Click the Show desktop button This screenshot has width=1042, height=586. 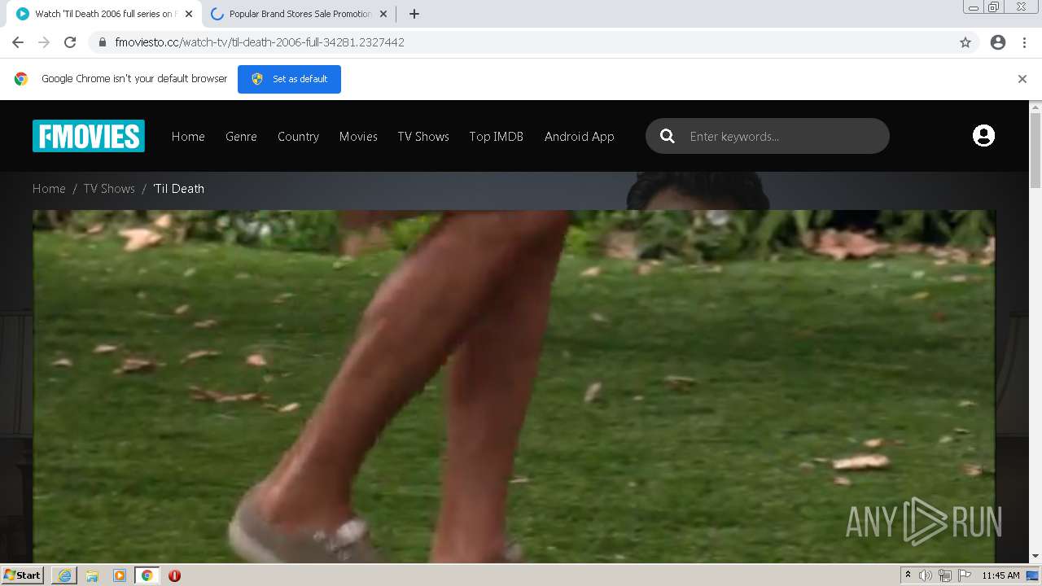(x=1034, y=575)
